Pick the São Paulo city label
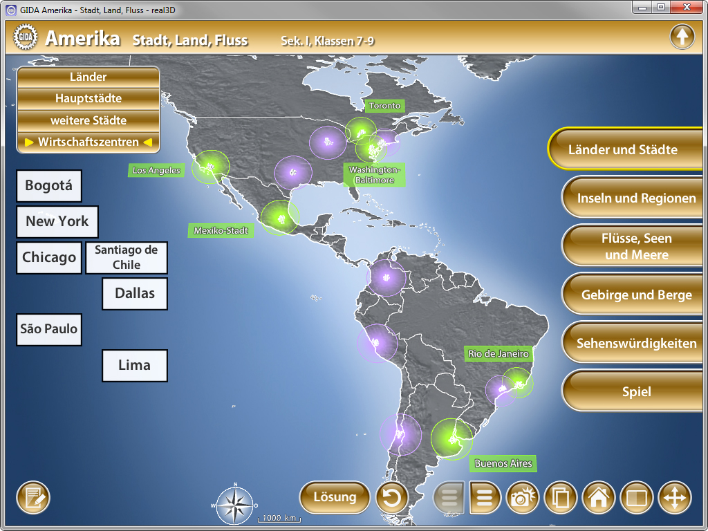This screenshot has width=708, height=531. [x=49, y=329]
